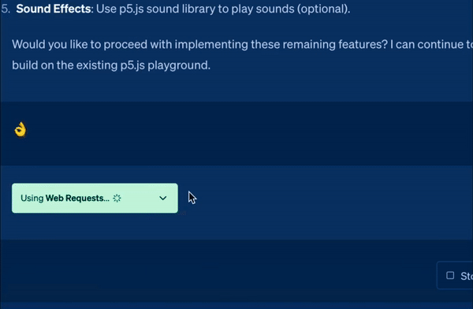Click the list number 5 marker

[x=6, y=9]
